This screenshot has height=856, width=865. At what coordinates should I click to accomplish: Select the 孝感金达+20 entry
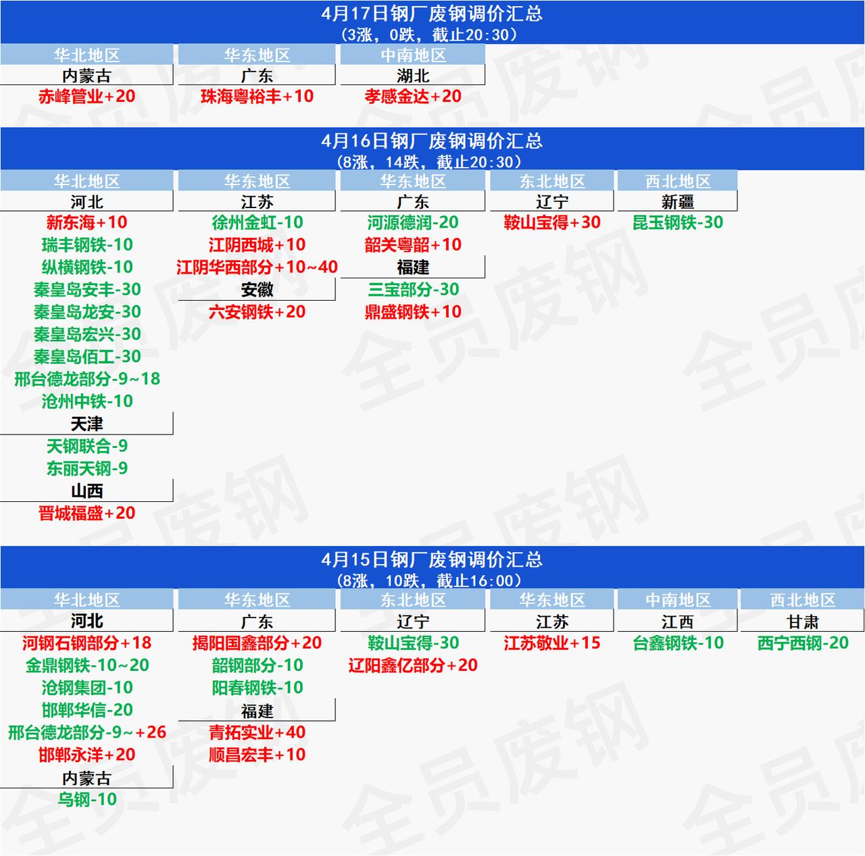coord(413,96)
